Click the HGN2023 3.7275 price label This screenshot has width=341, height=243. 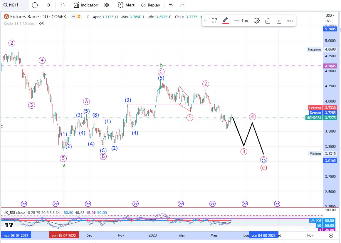tap(321, 118)
